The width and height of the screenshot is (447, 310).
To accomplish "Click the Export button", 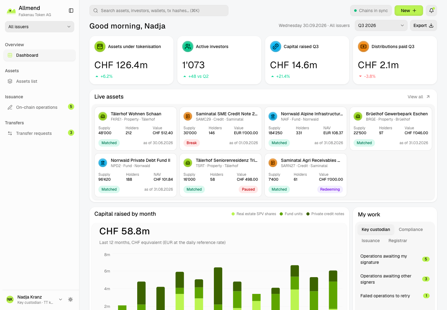I will pos(423,25).
